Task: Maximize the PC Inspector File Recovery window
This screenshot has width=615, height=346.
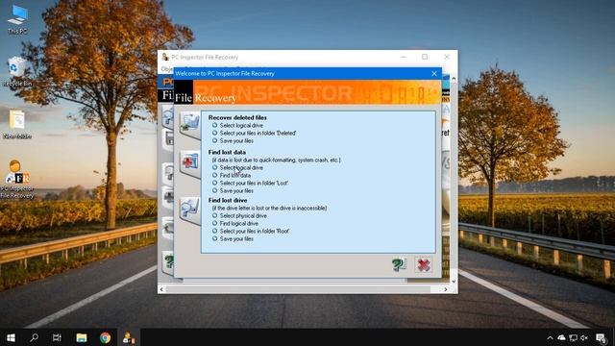Action: tap(425, 57)
